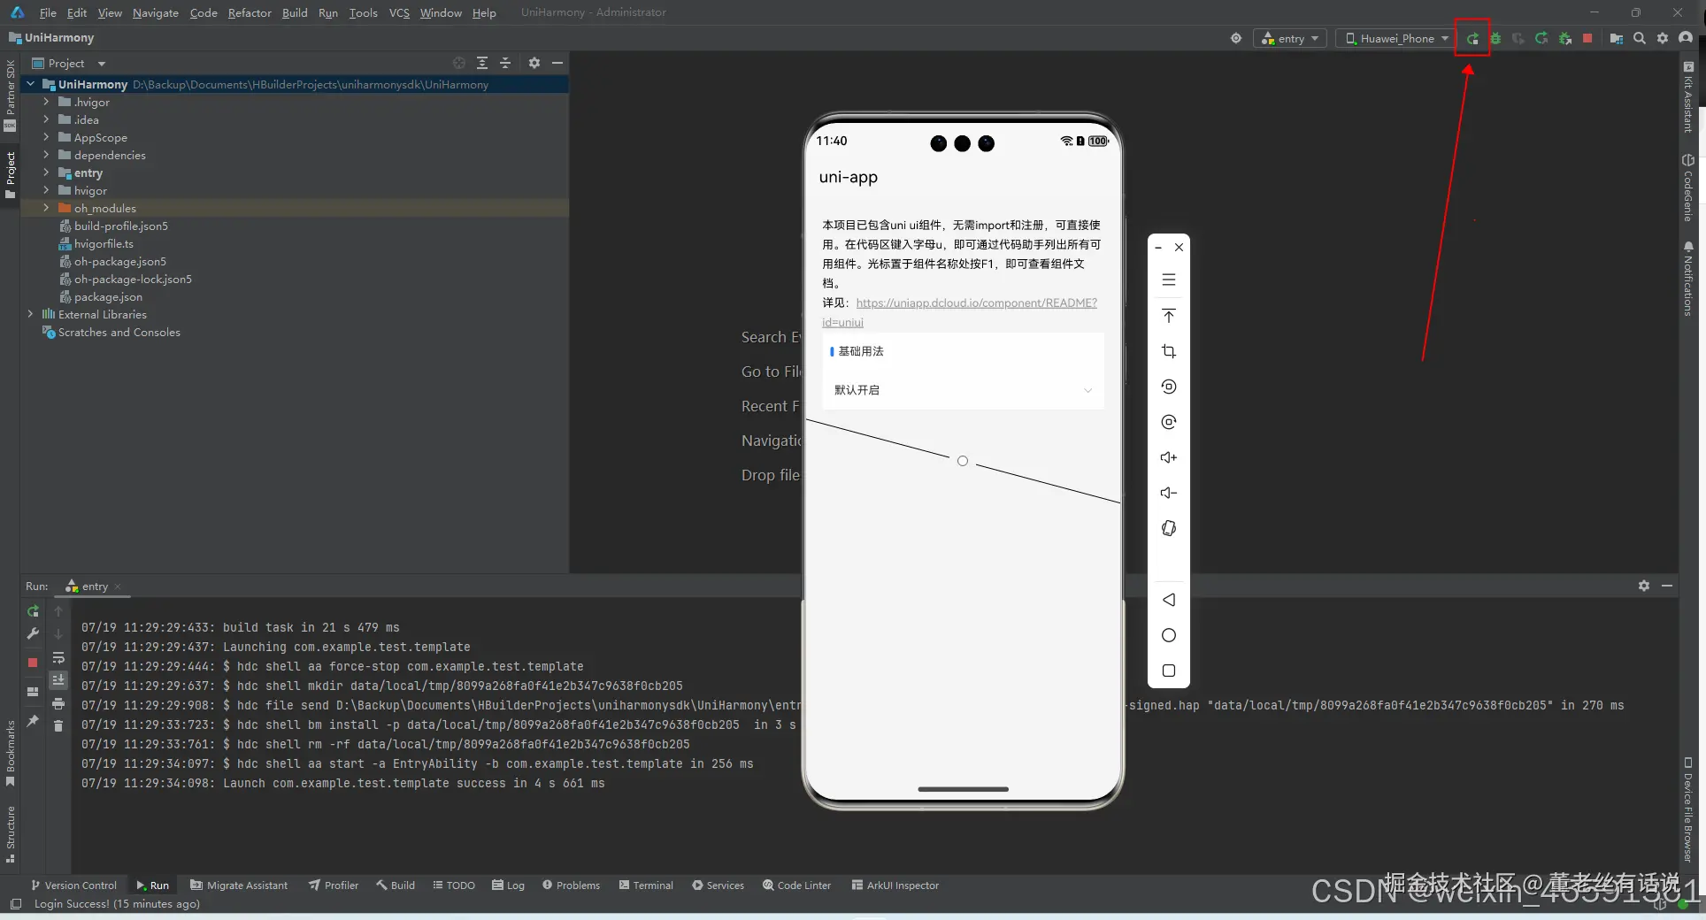Expand all in Project panel

[x=482, y=63]
